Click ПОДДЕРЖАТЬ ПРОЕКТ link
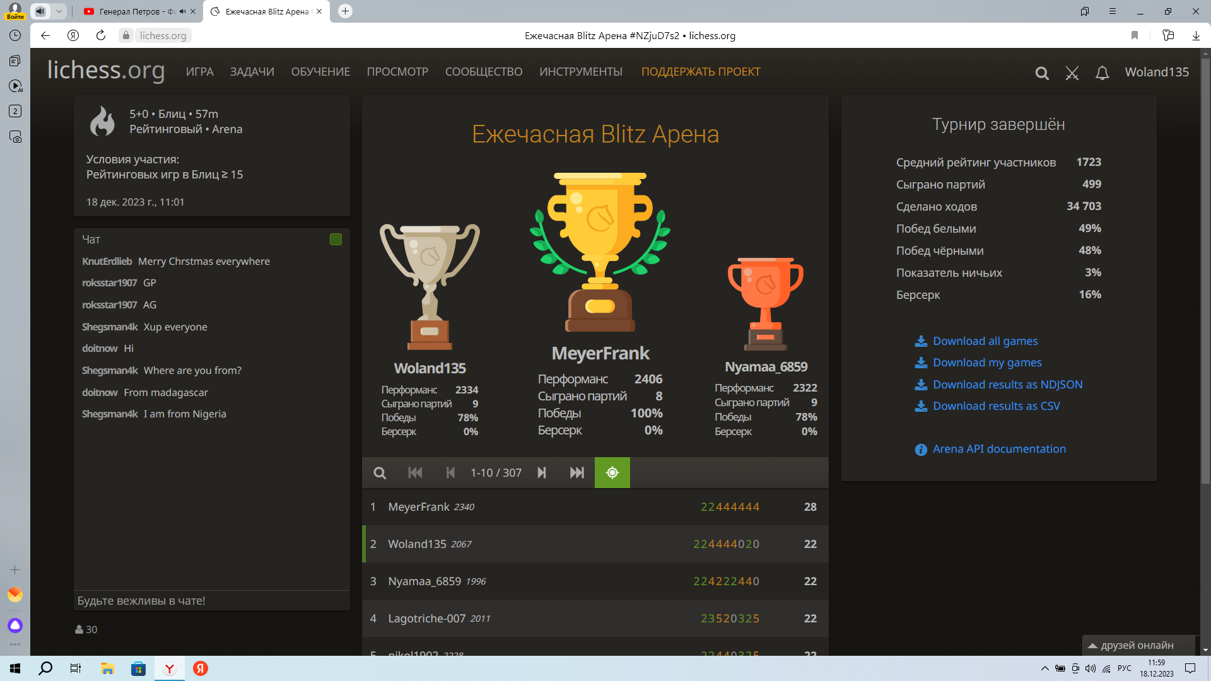 tap(701, 72)
